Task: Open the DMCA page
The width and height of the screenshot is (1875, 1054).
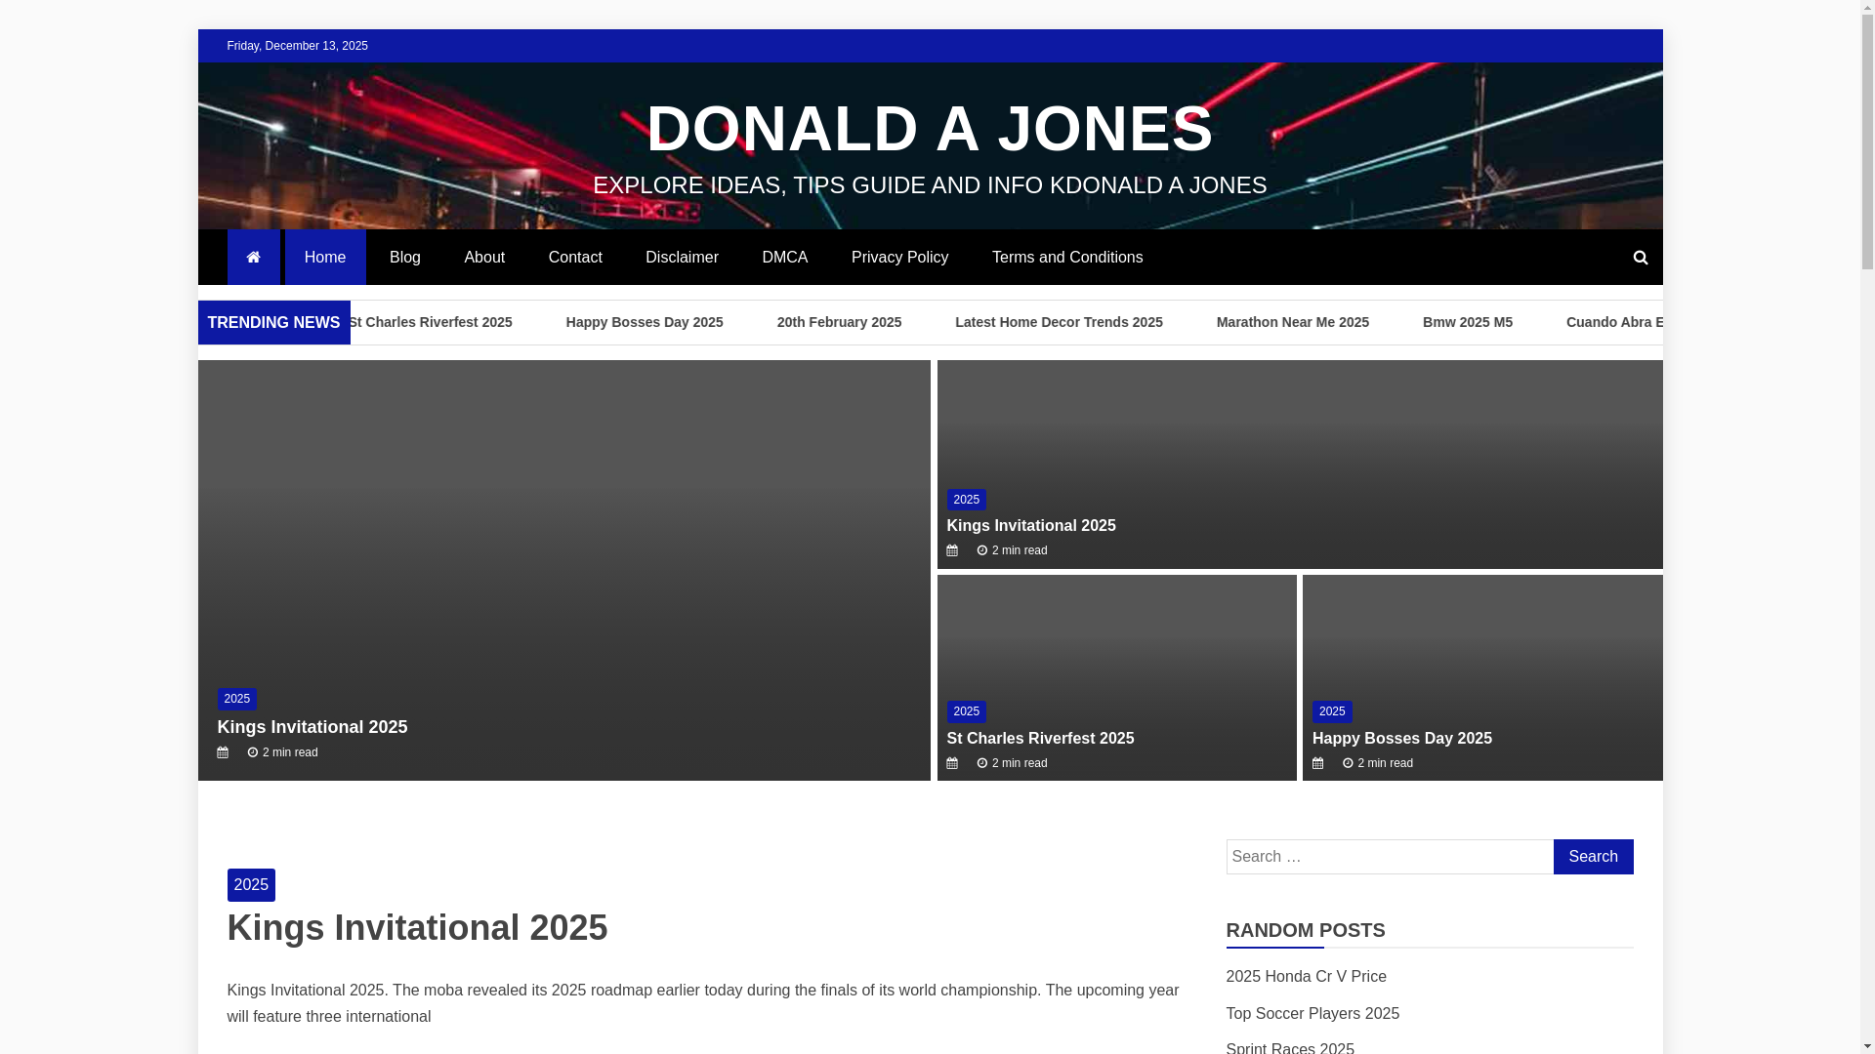Action: coord(785,258)
